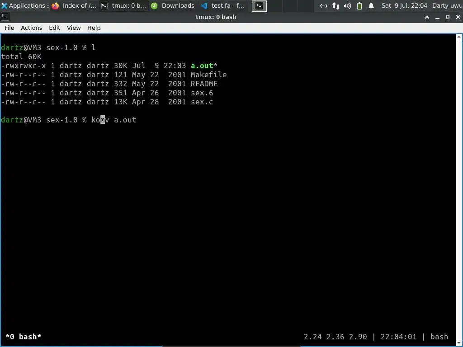Switch to the 'tmux: 0 b...' taskbar window

tap(124, 5)
